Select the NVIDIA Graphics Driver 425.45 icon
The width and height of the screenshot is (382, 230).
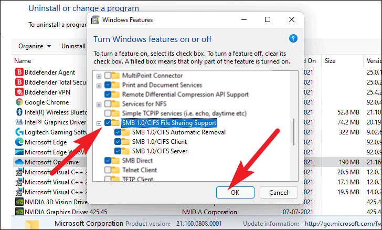click(x=19, y=212)
